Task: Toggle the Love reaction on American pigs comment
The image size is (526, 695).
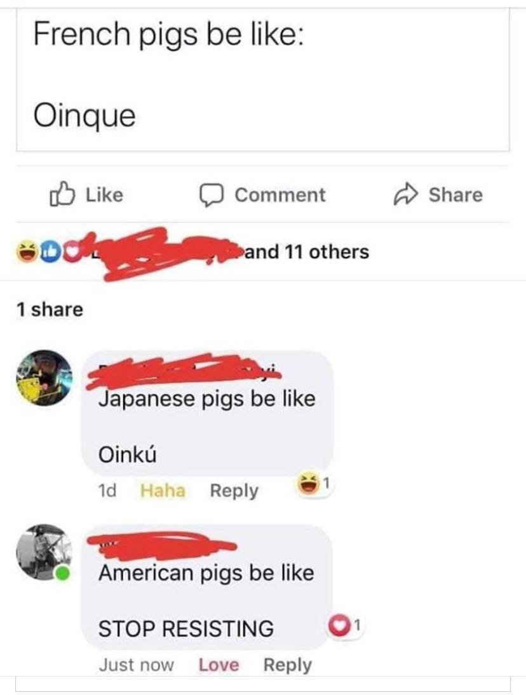Action: click(219, 665)
